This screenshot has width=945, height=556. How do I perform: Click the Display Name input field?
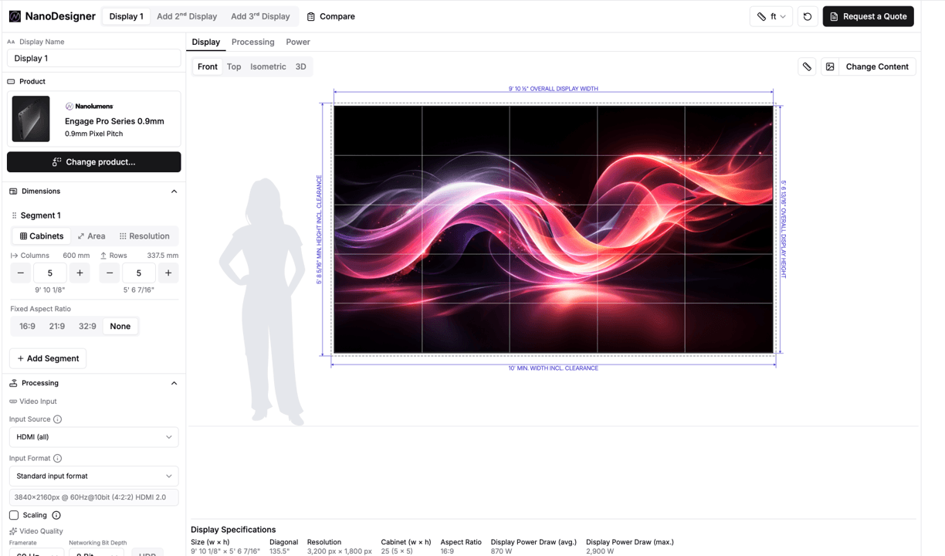tap(94, 58)
